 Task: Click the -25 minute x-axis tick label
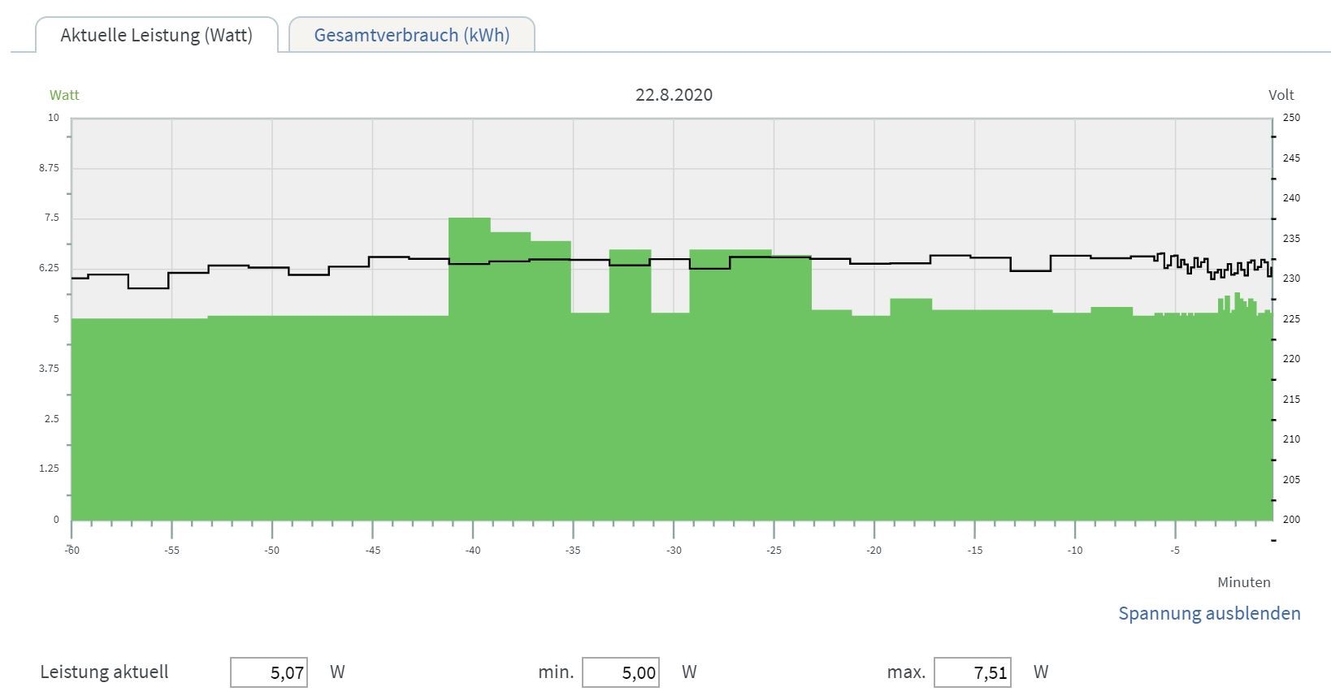coord(774,550)
